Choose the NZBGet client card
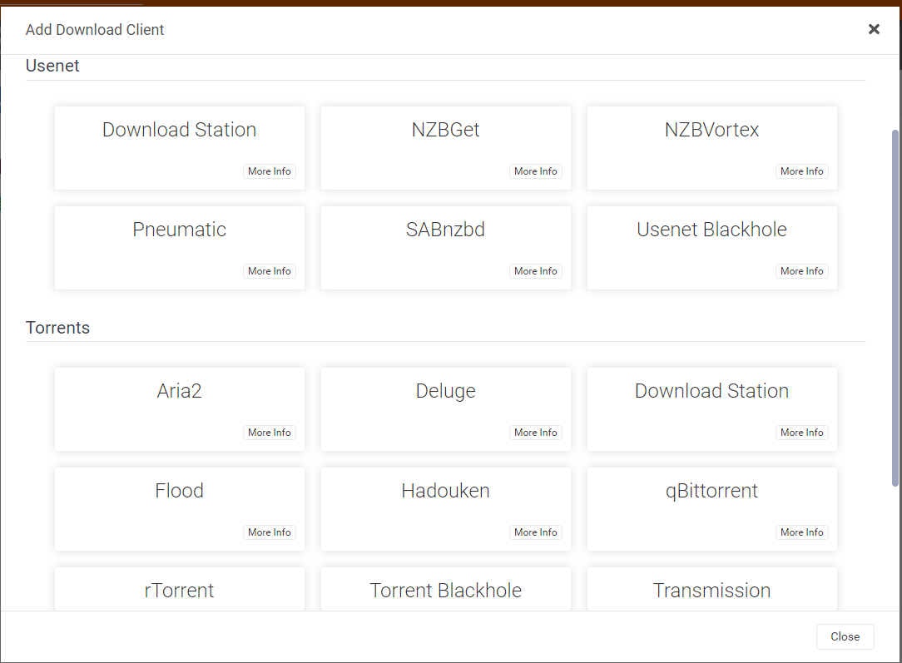The width and height of the screenshot is (902, 663). coord(446,148)
